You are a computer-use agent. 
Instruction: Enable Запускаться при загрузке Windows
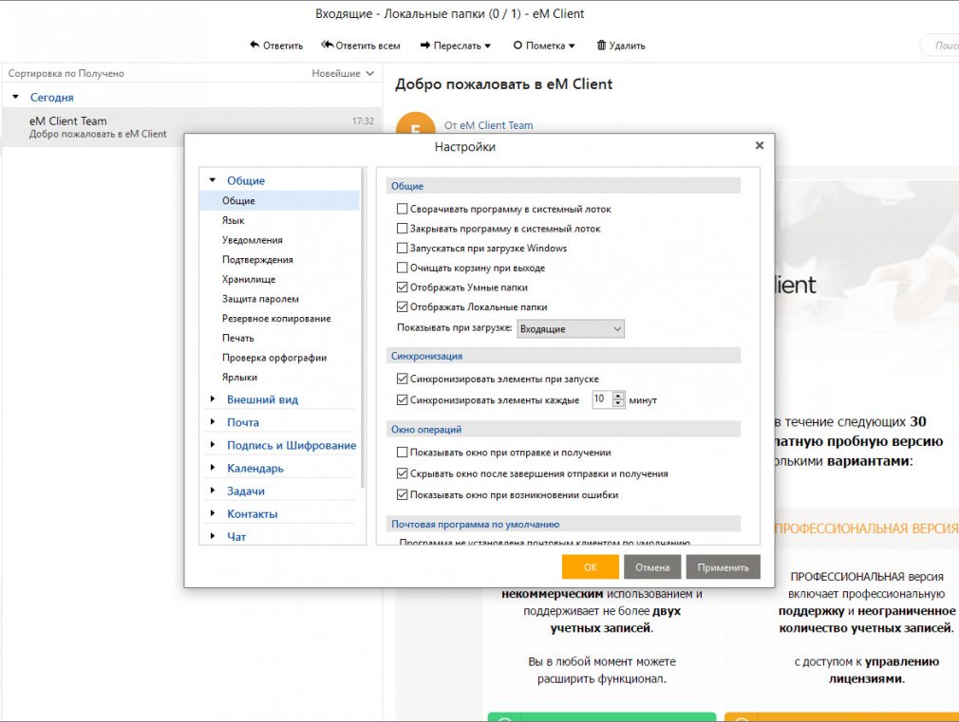(402, 249)
